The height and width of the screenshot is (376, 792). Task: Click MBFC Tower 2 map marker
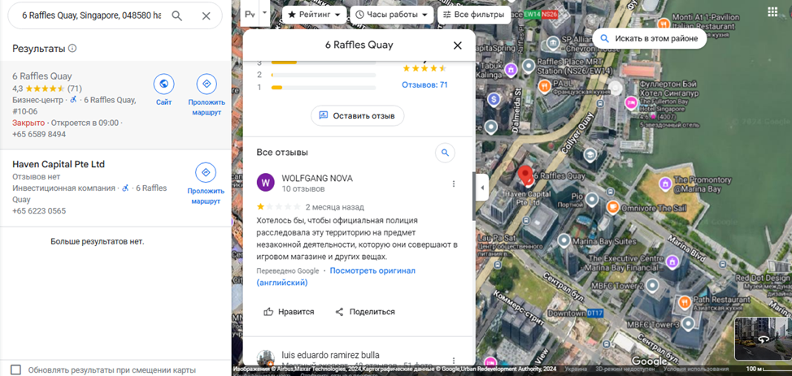coord(652,286)
